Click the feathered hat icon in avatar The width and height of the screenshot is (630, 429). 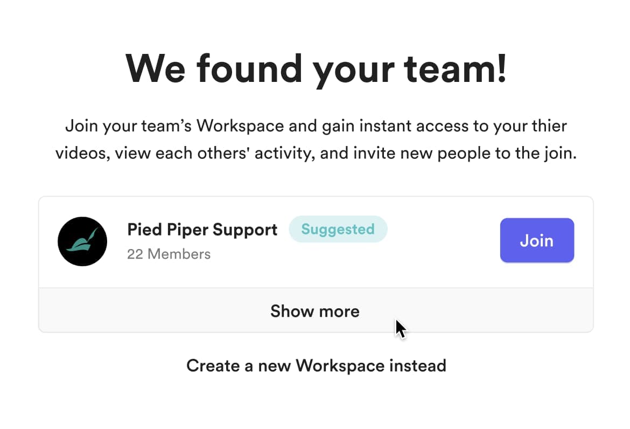(x=83, y=240)
